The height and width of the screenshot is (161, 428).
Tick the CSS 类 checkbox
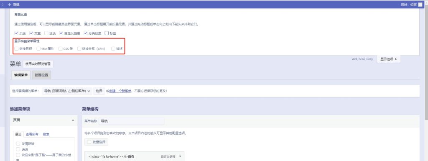(61, 49)
